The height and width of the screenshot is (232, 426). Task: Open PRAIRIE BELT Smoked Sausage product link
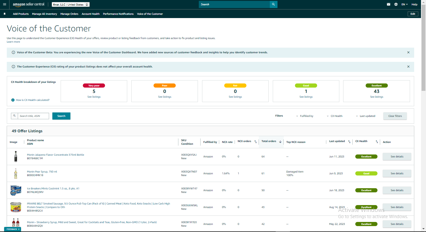pos(99,205)
